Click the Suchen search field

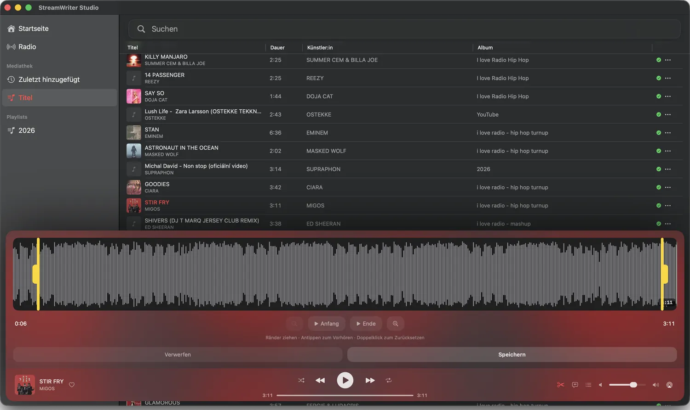(x=404, y=29)
